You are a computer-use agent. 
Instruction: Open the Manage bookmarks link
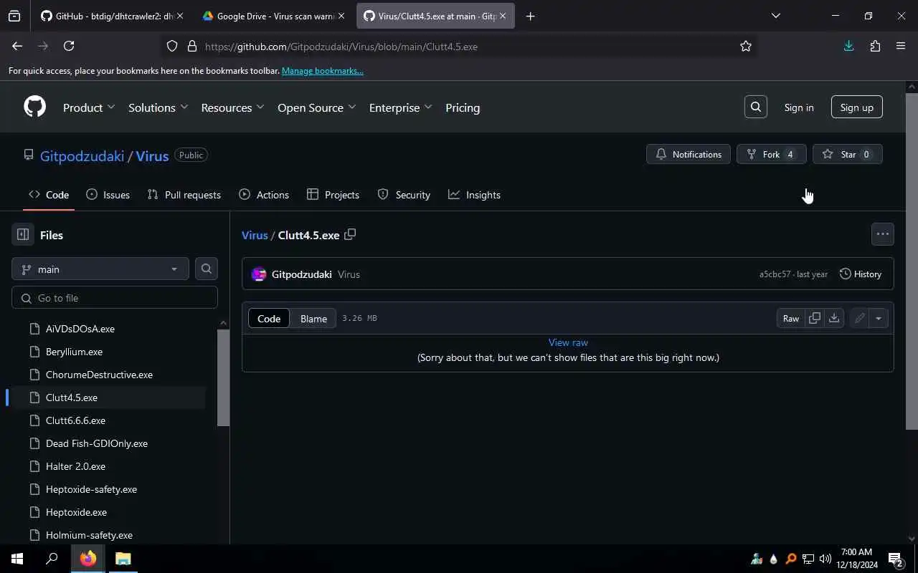pos(322,71)
